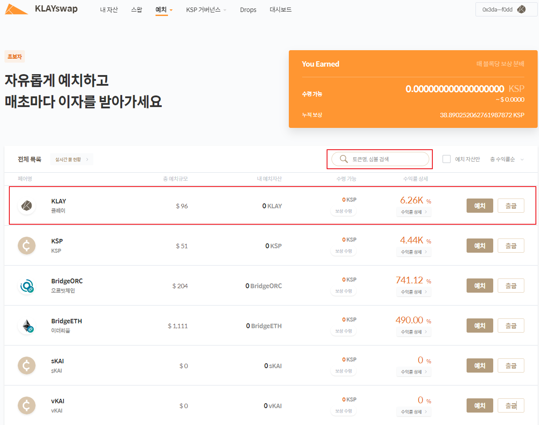Toggle the 예치 자산만 checkbox
The width and height of the screenshot is (539, 425).
point(447,159)
